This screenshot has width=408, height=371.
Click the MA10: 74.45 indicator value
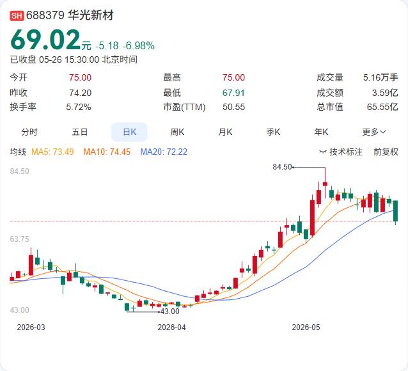(x=107, y=152)
